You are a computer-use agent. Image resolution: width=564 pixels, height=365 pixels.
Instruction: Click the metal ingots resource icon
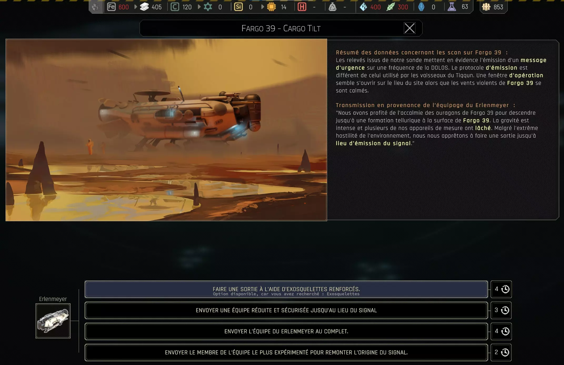coord(144,7)
